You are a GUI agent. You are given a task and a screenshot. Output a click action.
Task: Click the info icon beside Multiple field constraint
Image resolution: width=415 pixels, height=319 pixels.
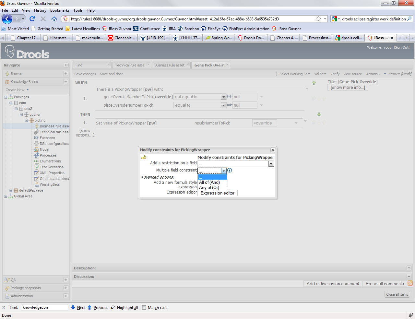(x=230, y=170)
